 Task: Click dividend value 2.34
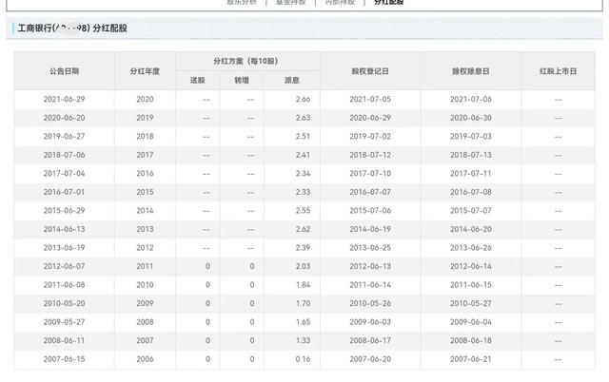click(303, 173)
